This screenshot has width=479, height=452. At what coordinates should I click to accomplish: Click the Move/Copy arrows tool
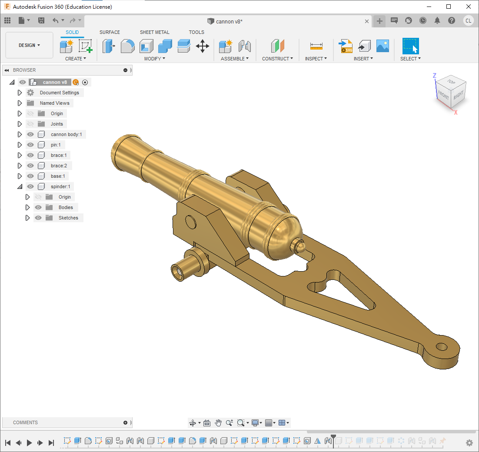click(x=203, y=46)
